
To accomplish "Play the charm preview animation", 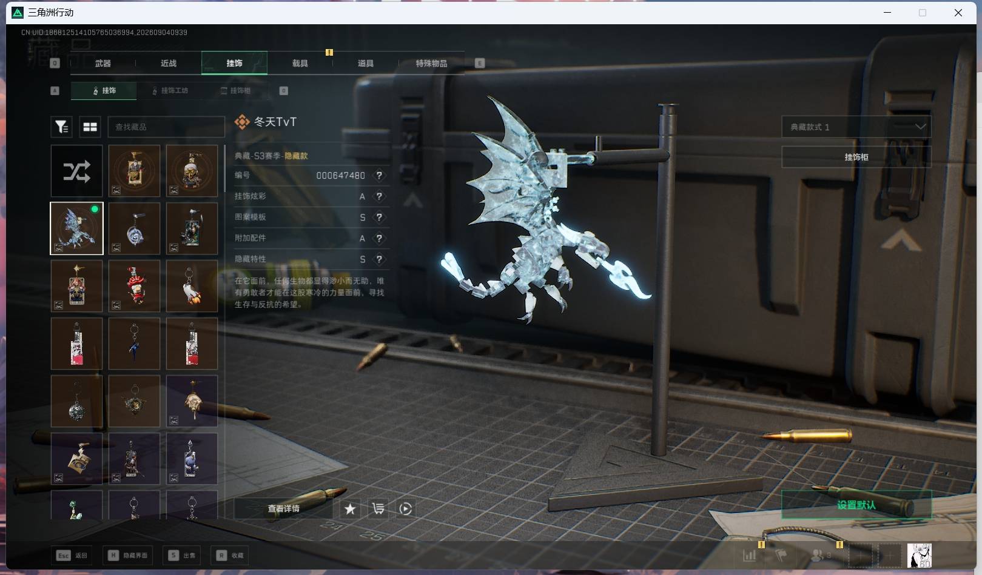I will 406,509.
